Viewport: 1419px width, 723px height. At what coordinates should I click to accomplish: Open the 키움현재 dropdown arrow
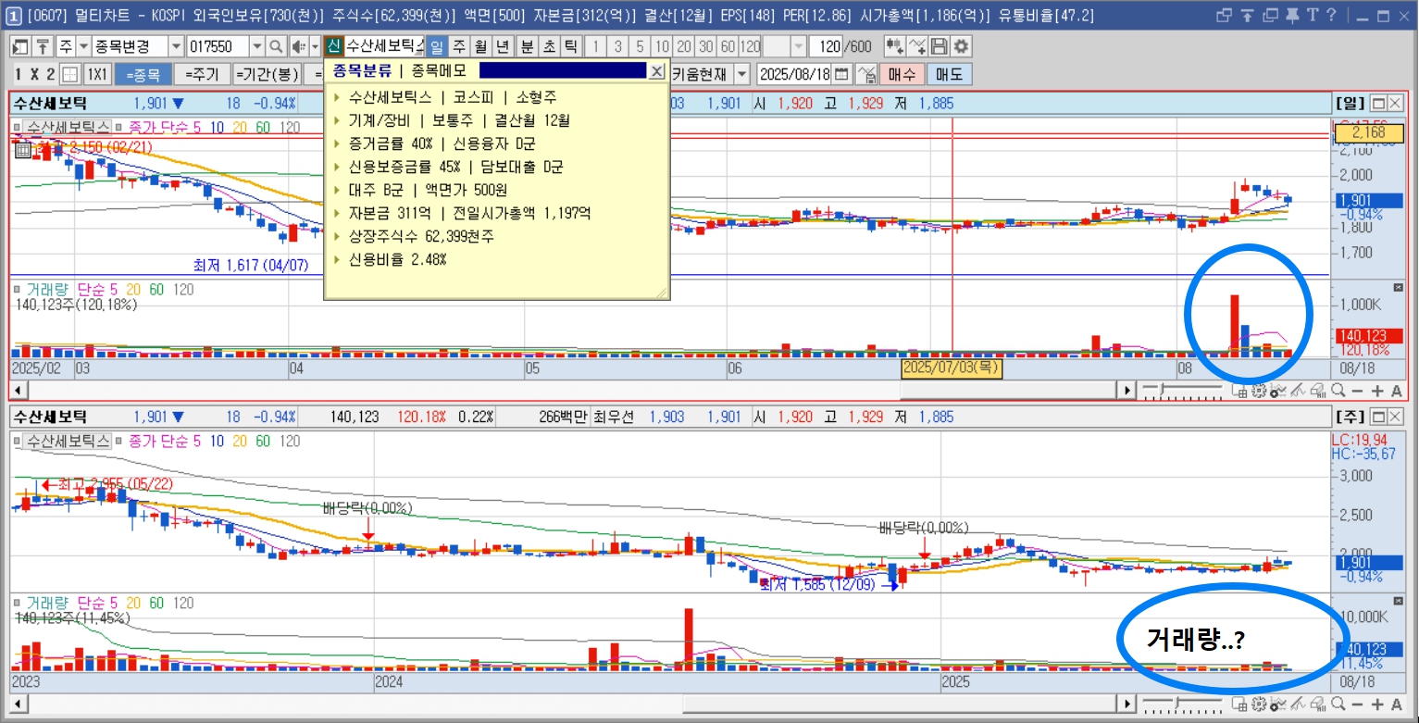click(x=741, y=74)
